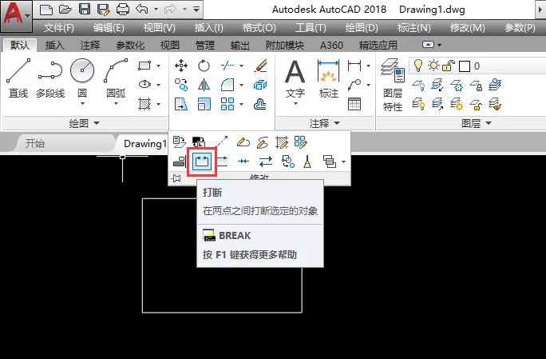Viewport: 546px width, 359px height.
Task: Select the Mirror tool icon
Action: pyautogui.click(x=204, y=85)
